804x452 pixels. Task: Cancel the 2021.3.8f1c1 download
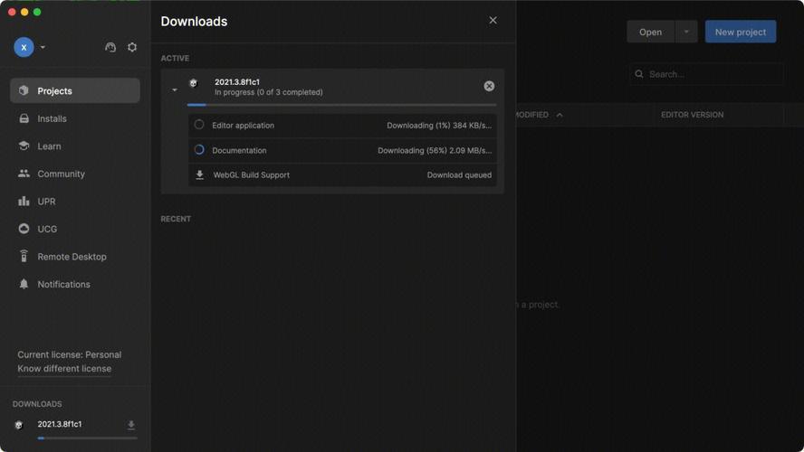point(489,86)
